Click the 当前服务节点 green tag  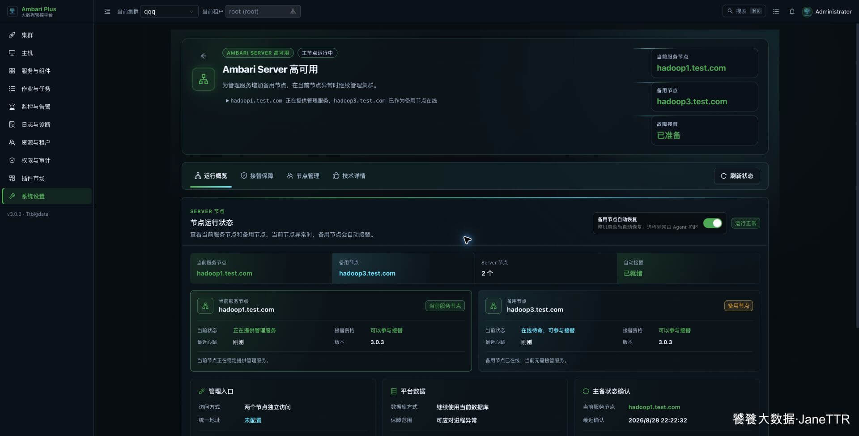[x=445, y=306]
